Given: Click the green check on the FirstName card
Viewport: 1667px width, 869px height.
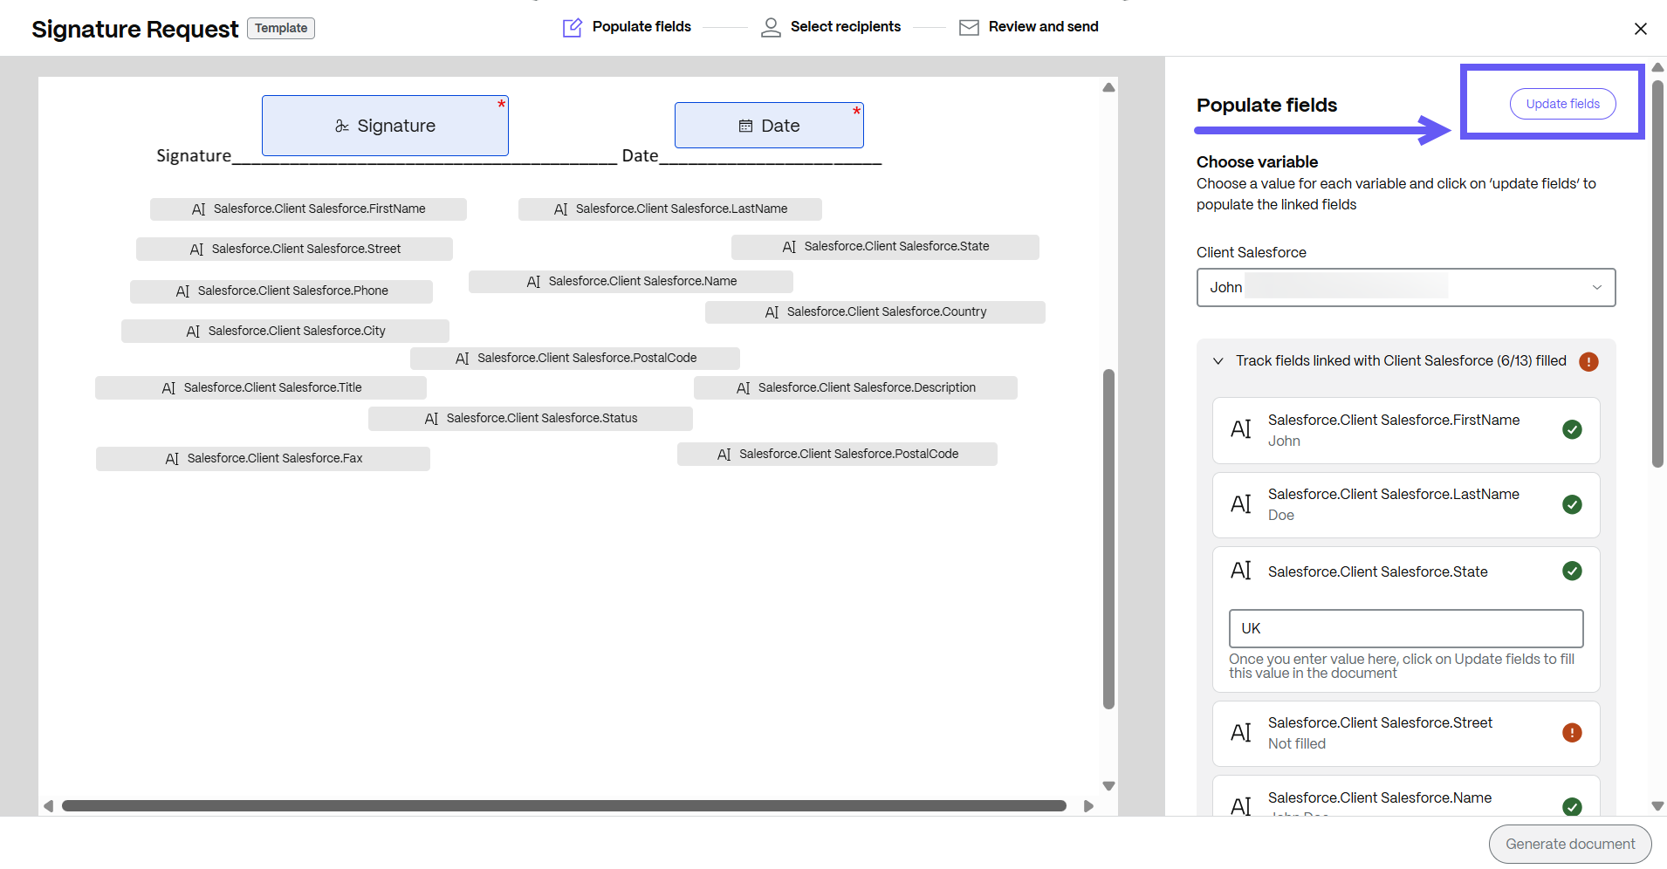Looking at the screenshot, I should tap(1572, 429).
